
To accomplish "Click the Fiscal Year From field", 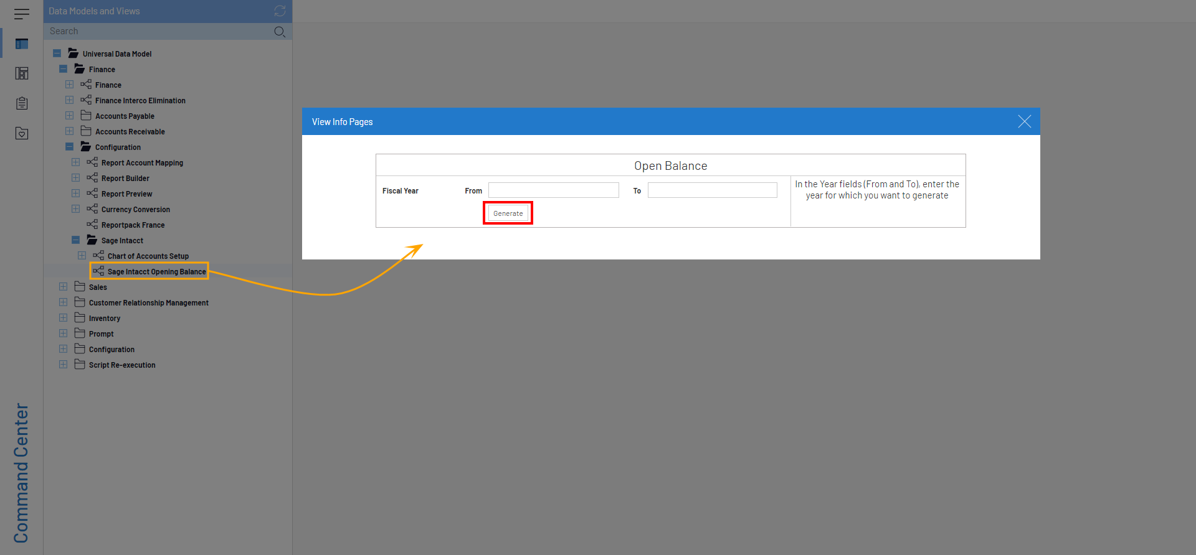I will coord(553,190).
